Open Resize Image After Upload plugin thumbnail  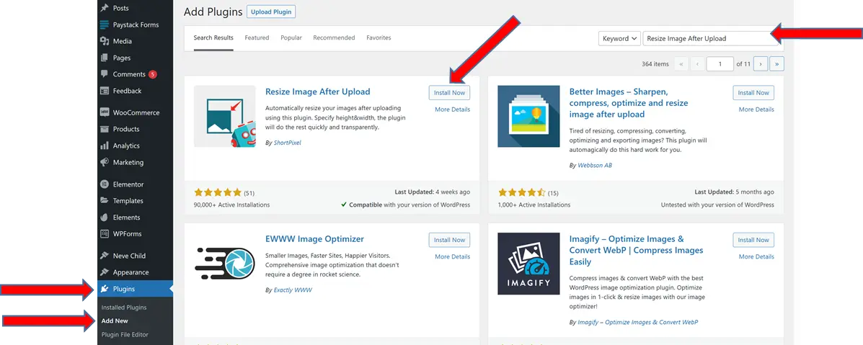224,116
